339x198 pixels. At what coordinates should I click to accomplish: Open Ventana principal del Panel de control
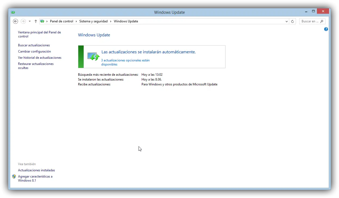40,34
